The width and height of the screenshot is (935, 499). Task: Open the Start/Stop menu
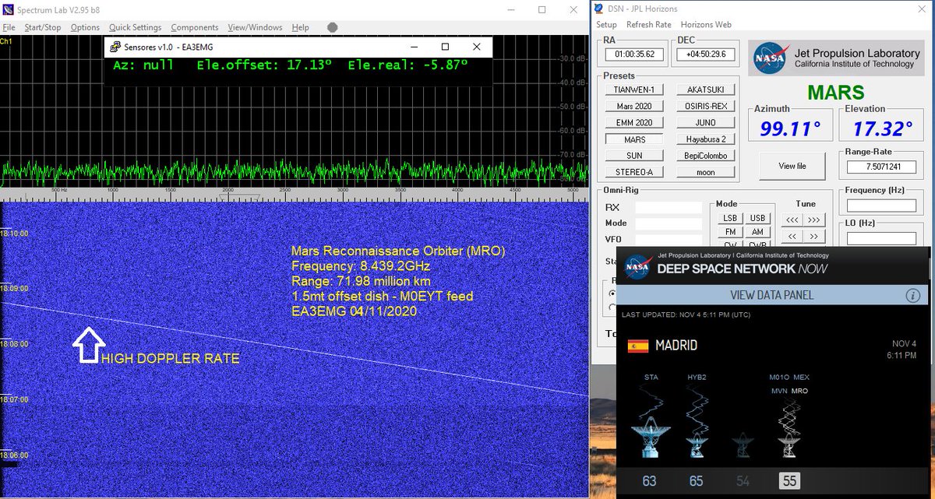[x=42, y=26]
